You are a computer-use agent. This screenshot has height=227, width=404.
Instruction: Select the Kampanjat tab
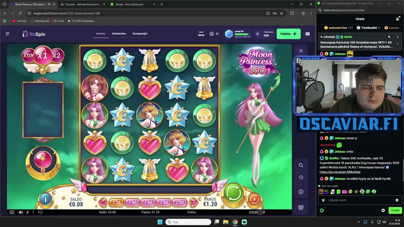(140, 34)
